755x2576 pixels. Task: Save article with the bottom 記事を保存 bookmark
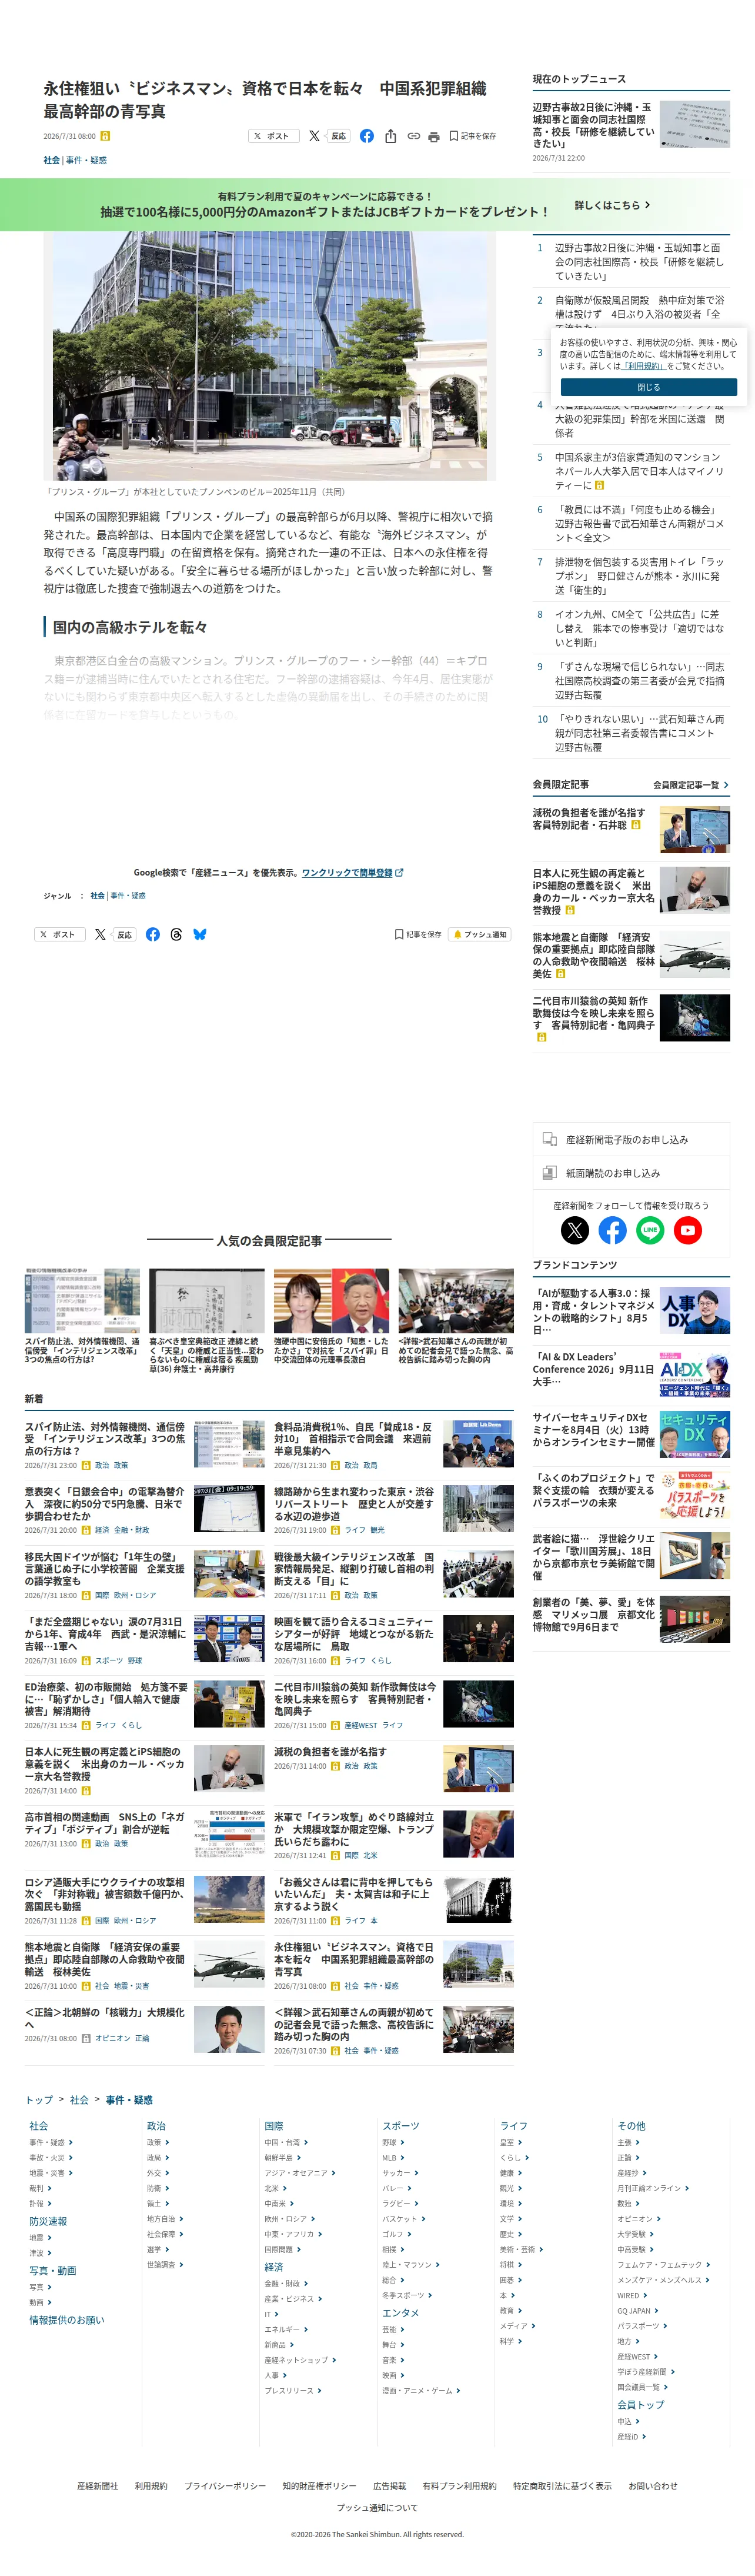[x=417, y=934]
